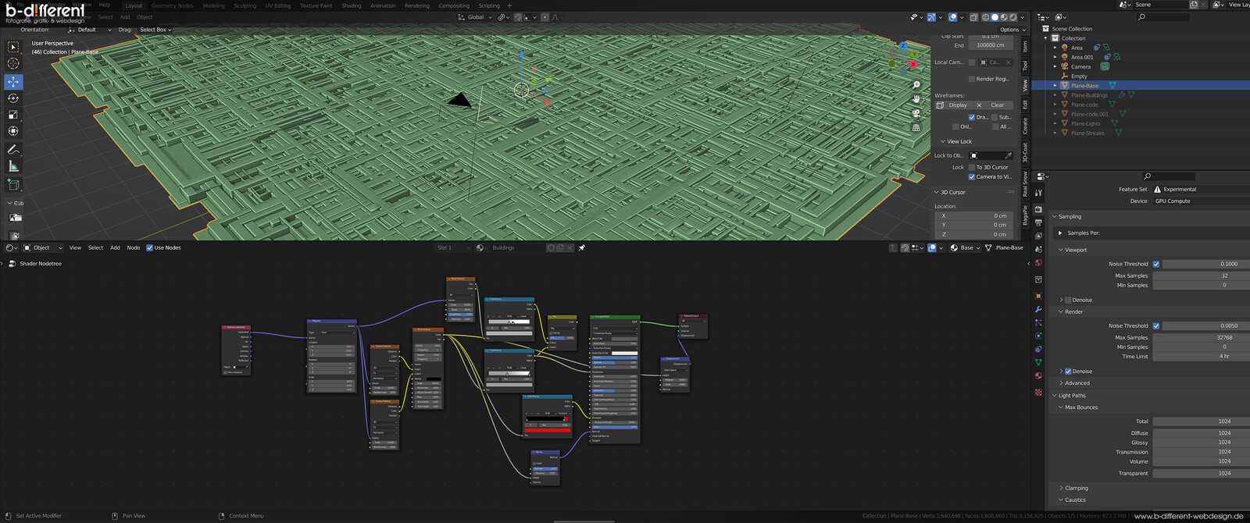Open the Options dropdown in viewport
Screen dimensions: 1250x523
click(1012, 30)
